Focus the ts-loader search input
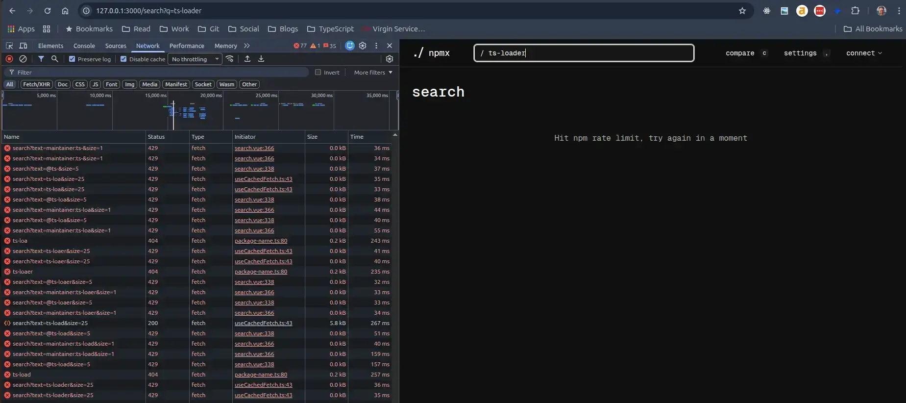Screen dimensions: 906x403 [x=584, y=53]
